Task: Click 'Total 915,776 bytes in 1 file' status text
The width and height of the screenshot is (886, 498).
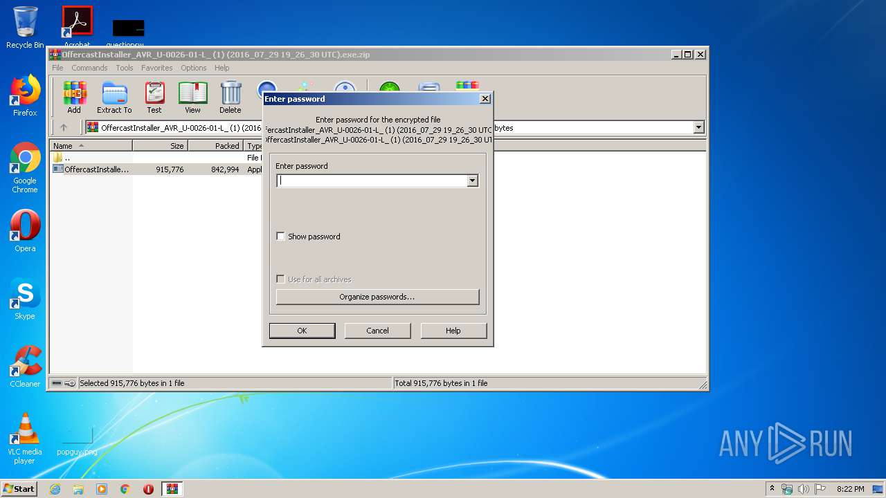Action: point(441,383)
